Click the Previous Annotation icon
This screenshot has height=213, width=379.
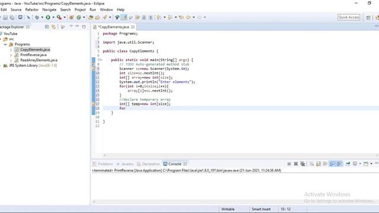coord(170,17)
